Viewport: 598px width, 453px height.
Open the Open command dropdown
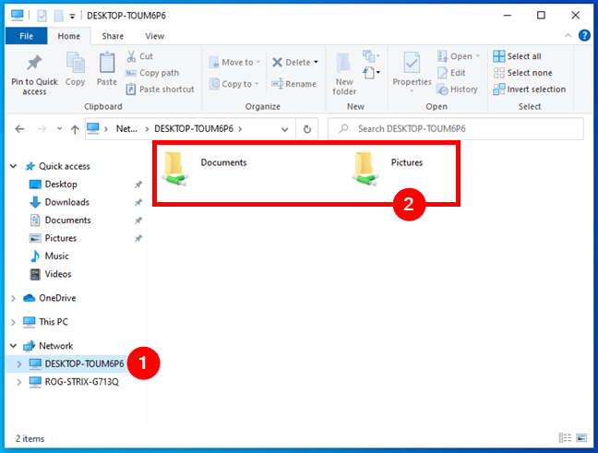coord(478,56)
